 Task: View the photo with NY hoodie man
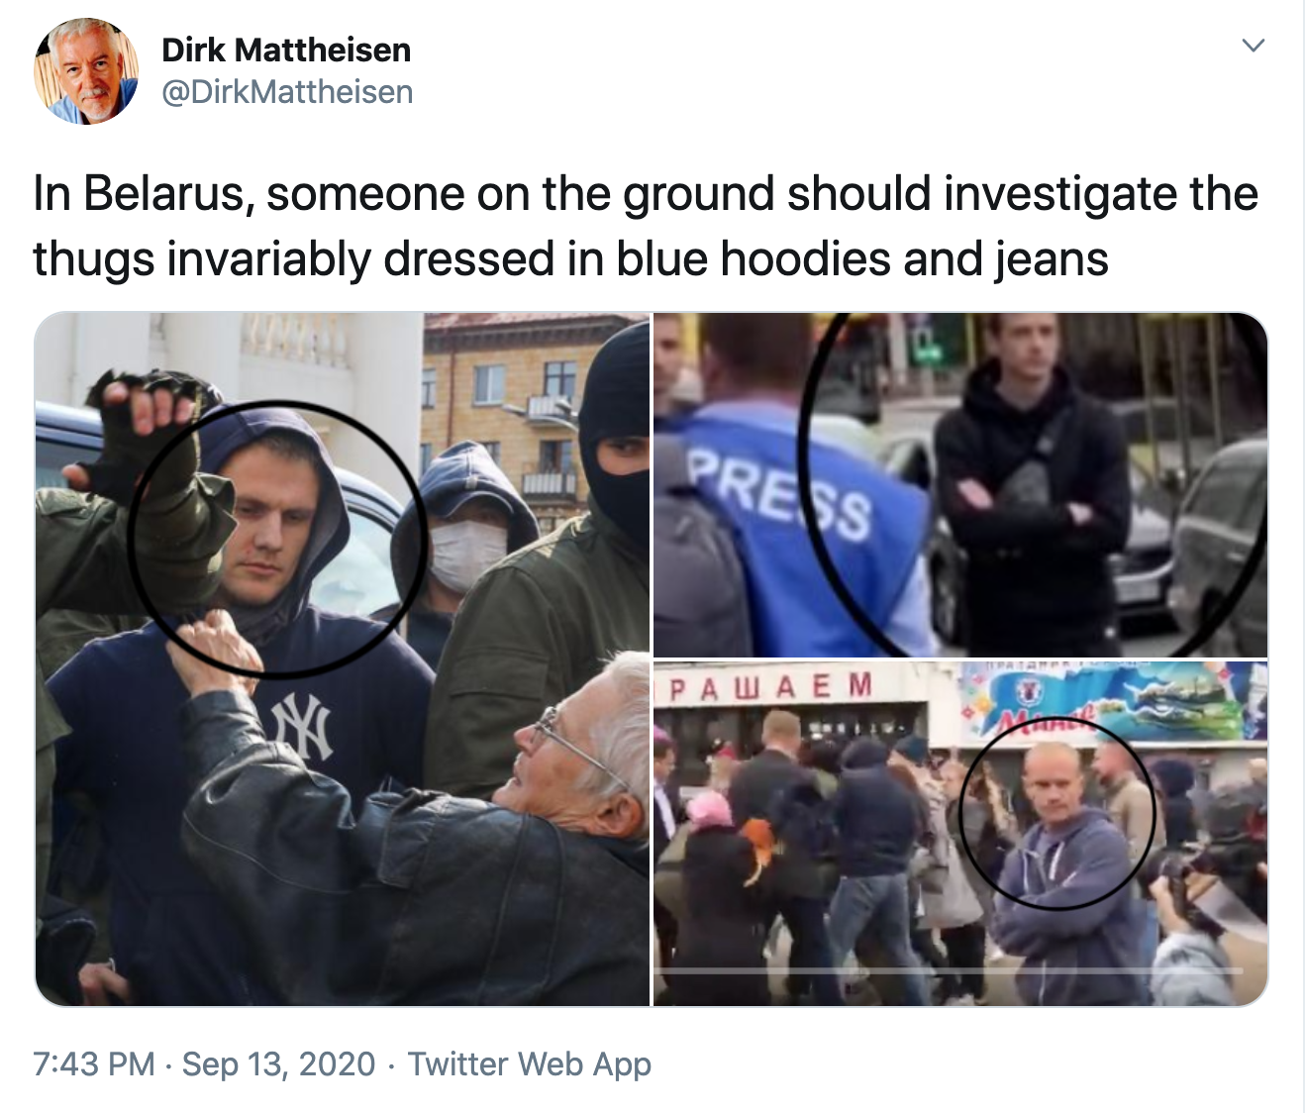pyautogui.click(x=342, y=658)
